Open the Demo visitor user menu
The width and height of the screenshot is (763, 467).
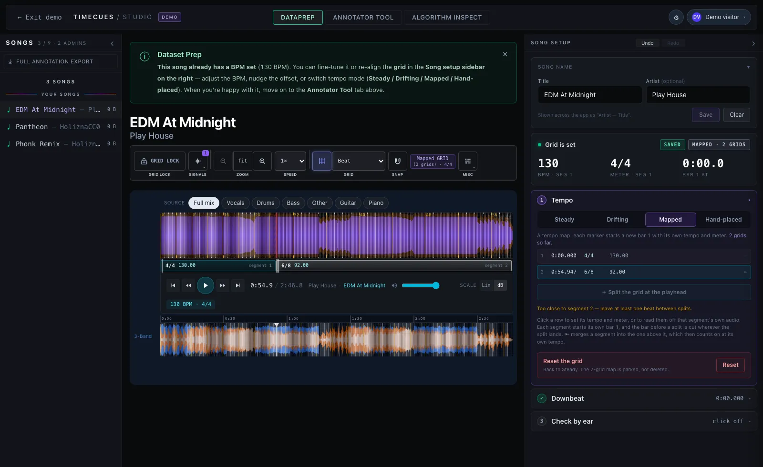(719, 17)
